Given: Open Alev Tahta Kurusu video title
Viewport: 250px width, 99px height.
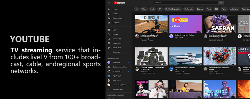Looking at the screenshot, I should point(219,68).
